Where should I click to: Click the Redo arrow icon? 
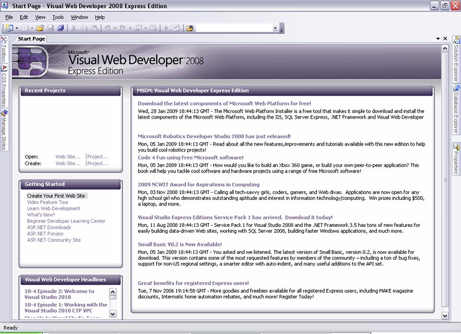pos(123,28)
